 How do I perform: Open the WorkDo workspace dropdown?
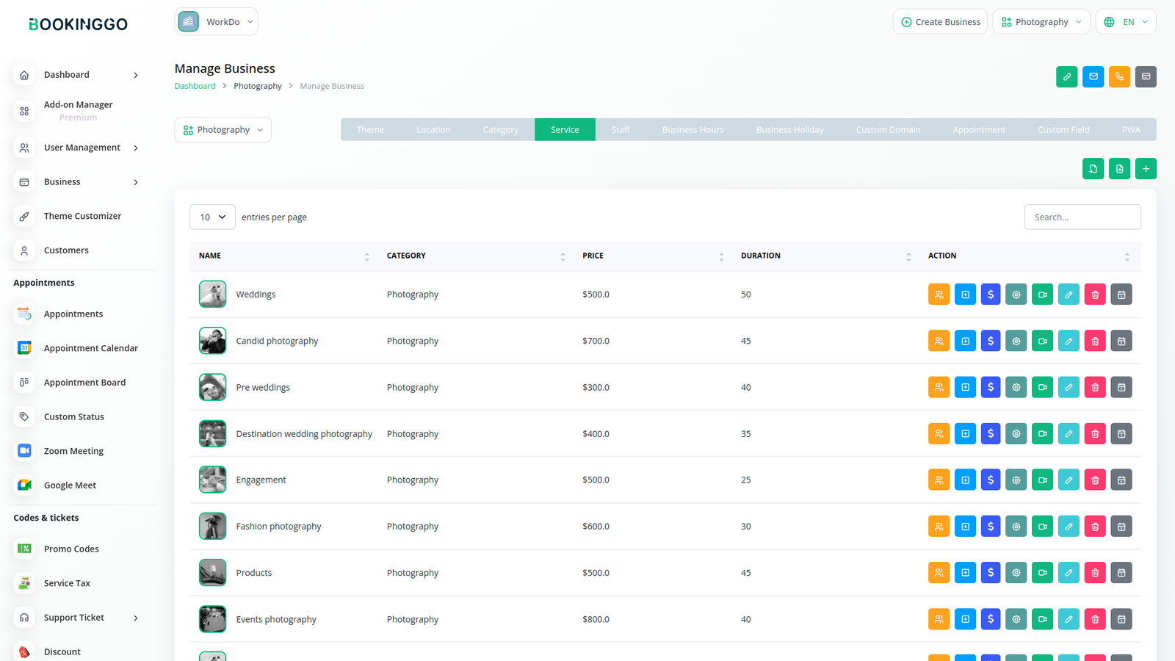216,22
